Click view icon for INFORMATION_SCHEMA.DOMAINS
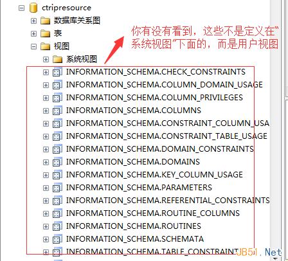 click(x=57, y=162)
